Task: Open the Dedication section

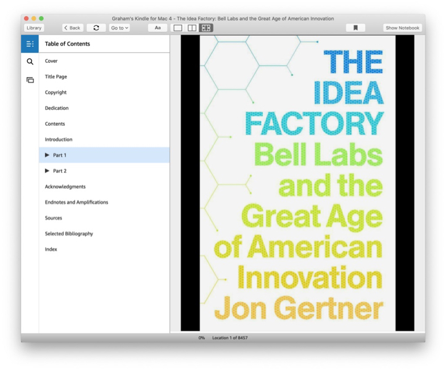Action: pos(57,108)
